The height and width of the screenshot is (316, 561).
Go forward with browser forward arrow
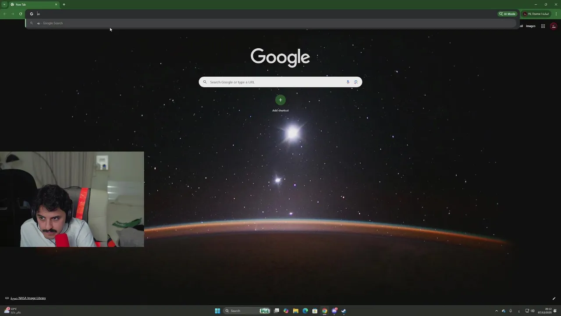(x=12, y=14)
